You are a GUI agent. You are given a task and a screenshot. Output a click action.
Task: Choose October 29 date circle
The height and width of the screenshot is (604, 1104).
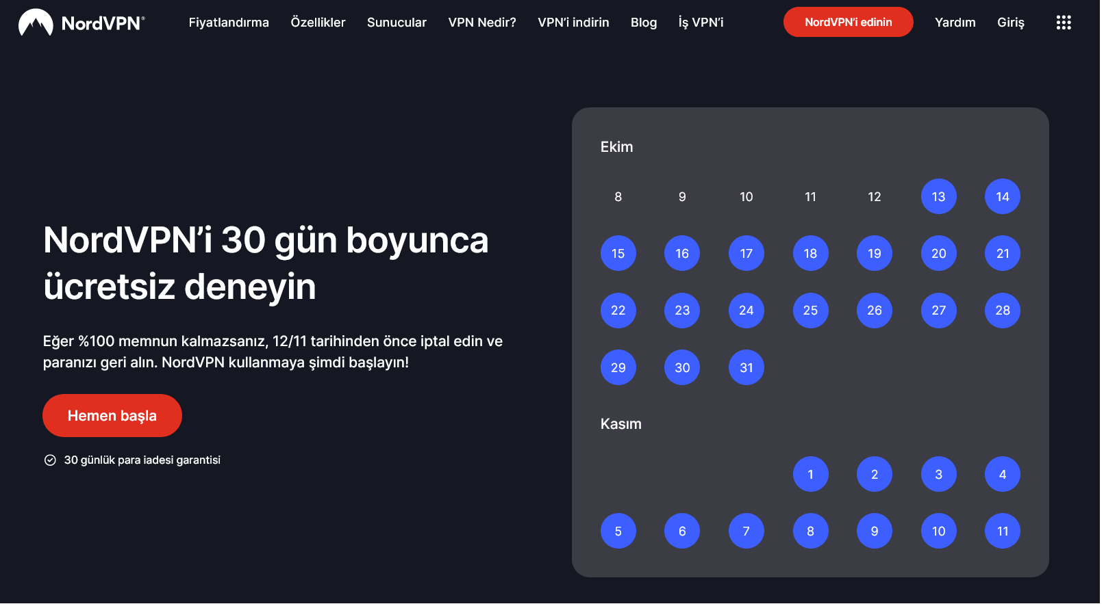[x=618, y=368]
